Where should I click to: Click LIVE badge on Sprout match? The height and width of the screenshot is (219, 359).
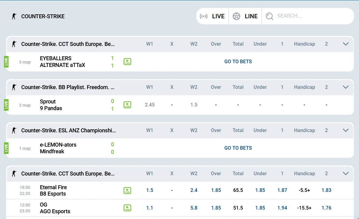[6, 105]
